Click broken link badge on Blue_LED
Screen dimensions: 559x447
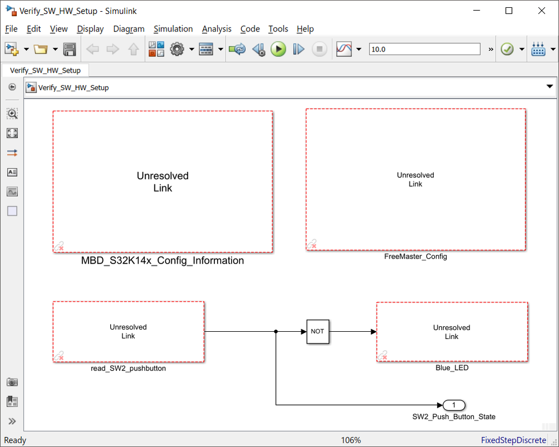pyautogui.click(x=383, y=355)
